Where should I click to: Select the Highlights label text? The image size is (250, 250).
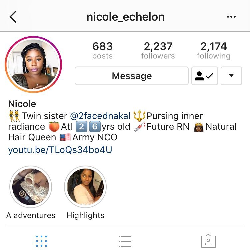pyautogui.click(x=85, y=215)
